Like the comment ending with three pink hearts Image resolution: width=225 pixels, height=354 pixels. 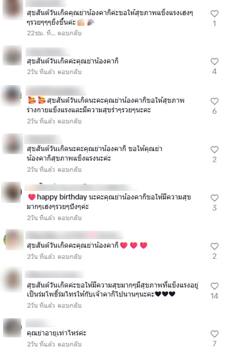[x=215, y=246]
